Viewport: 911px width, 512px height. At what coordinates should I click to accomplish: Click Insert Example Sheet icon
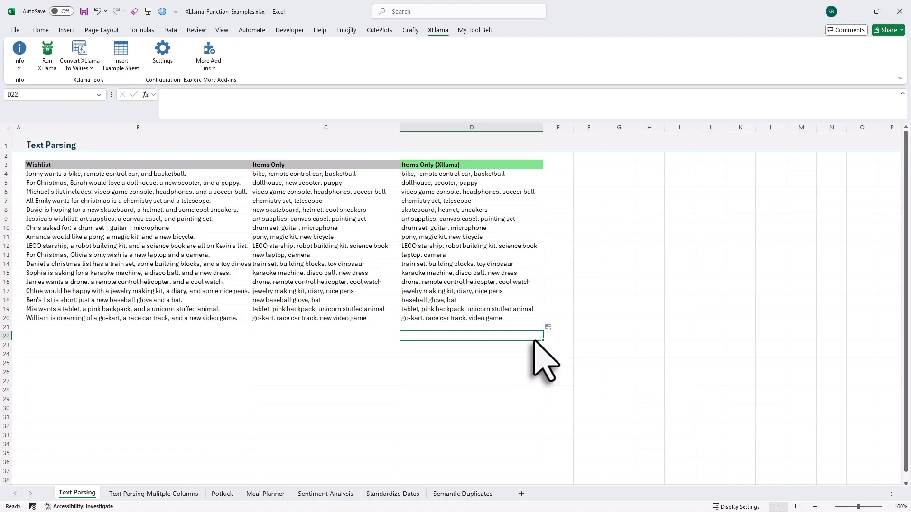tap(121, 49)
